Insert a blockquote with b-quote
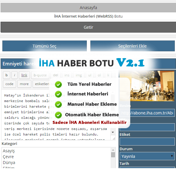 [x=40, y=75]
